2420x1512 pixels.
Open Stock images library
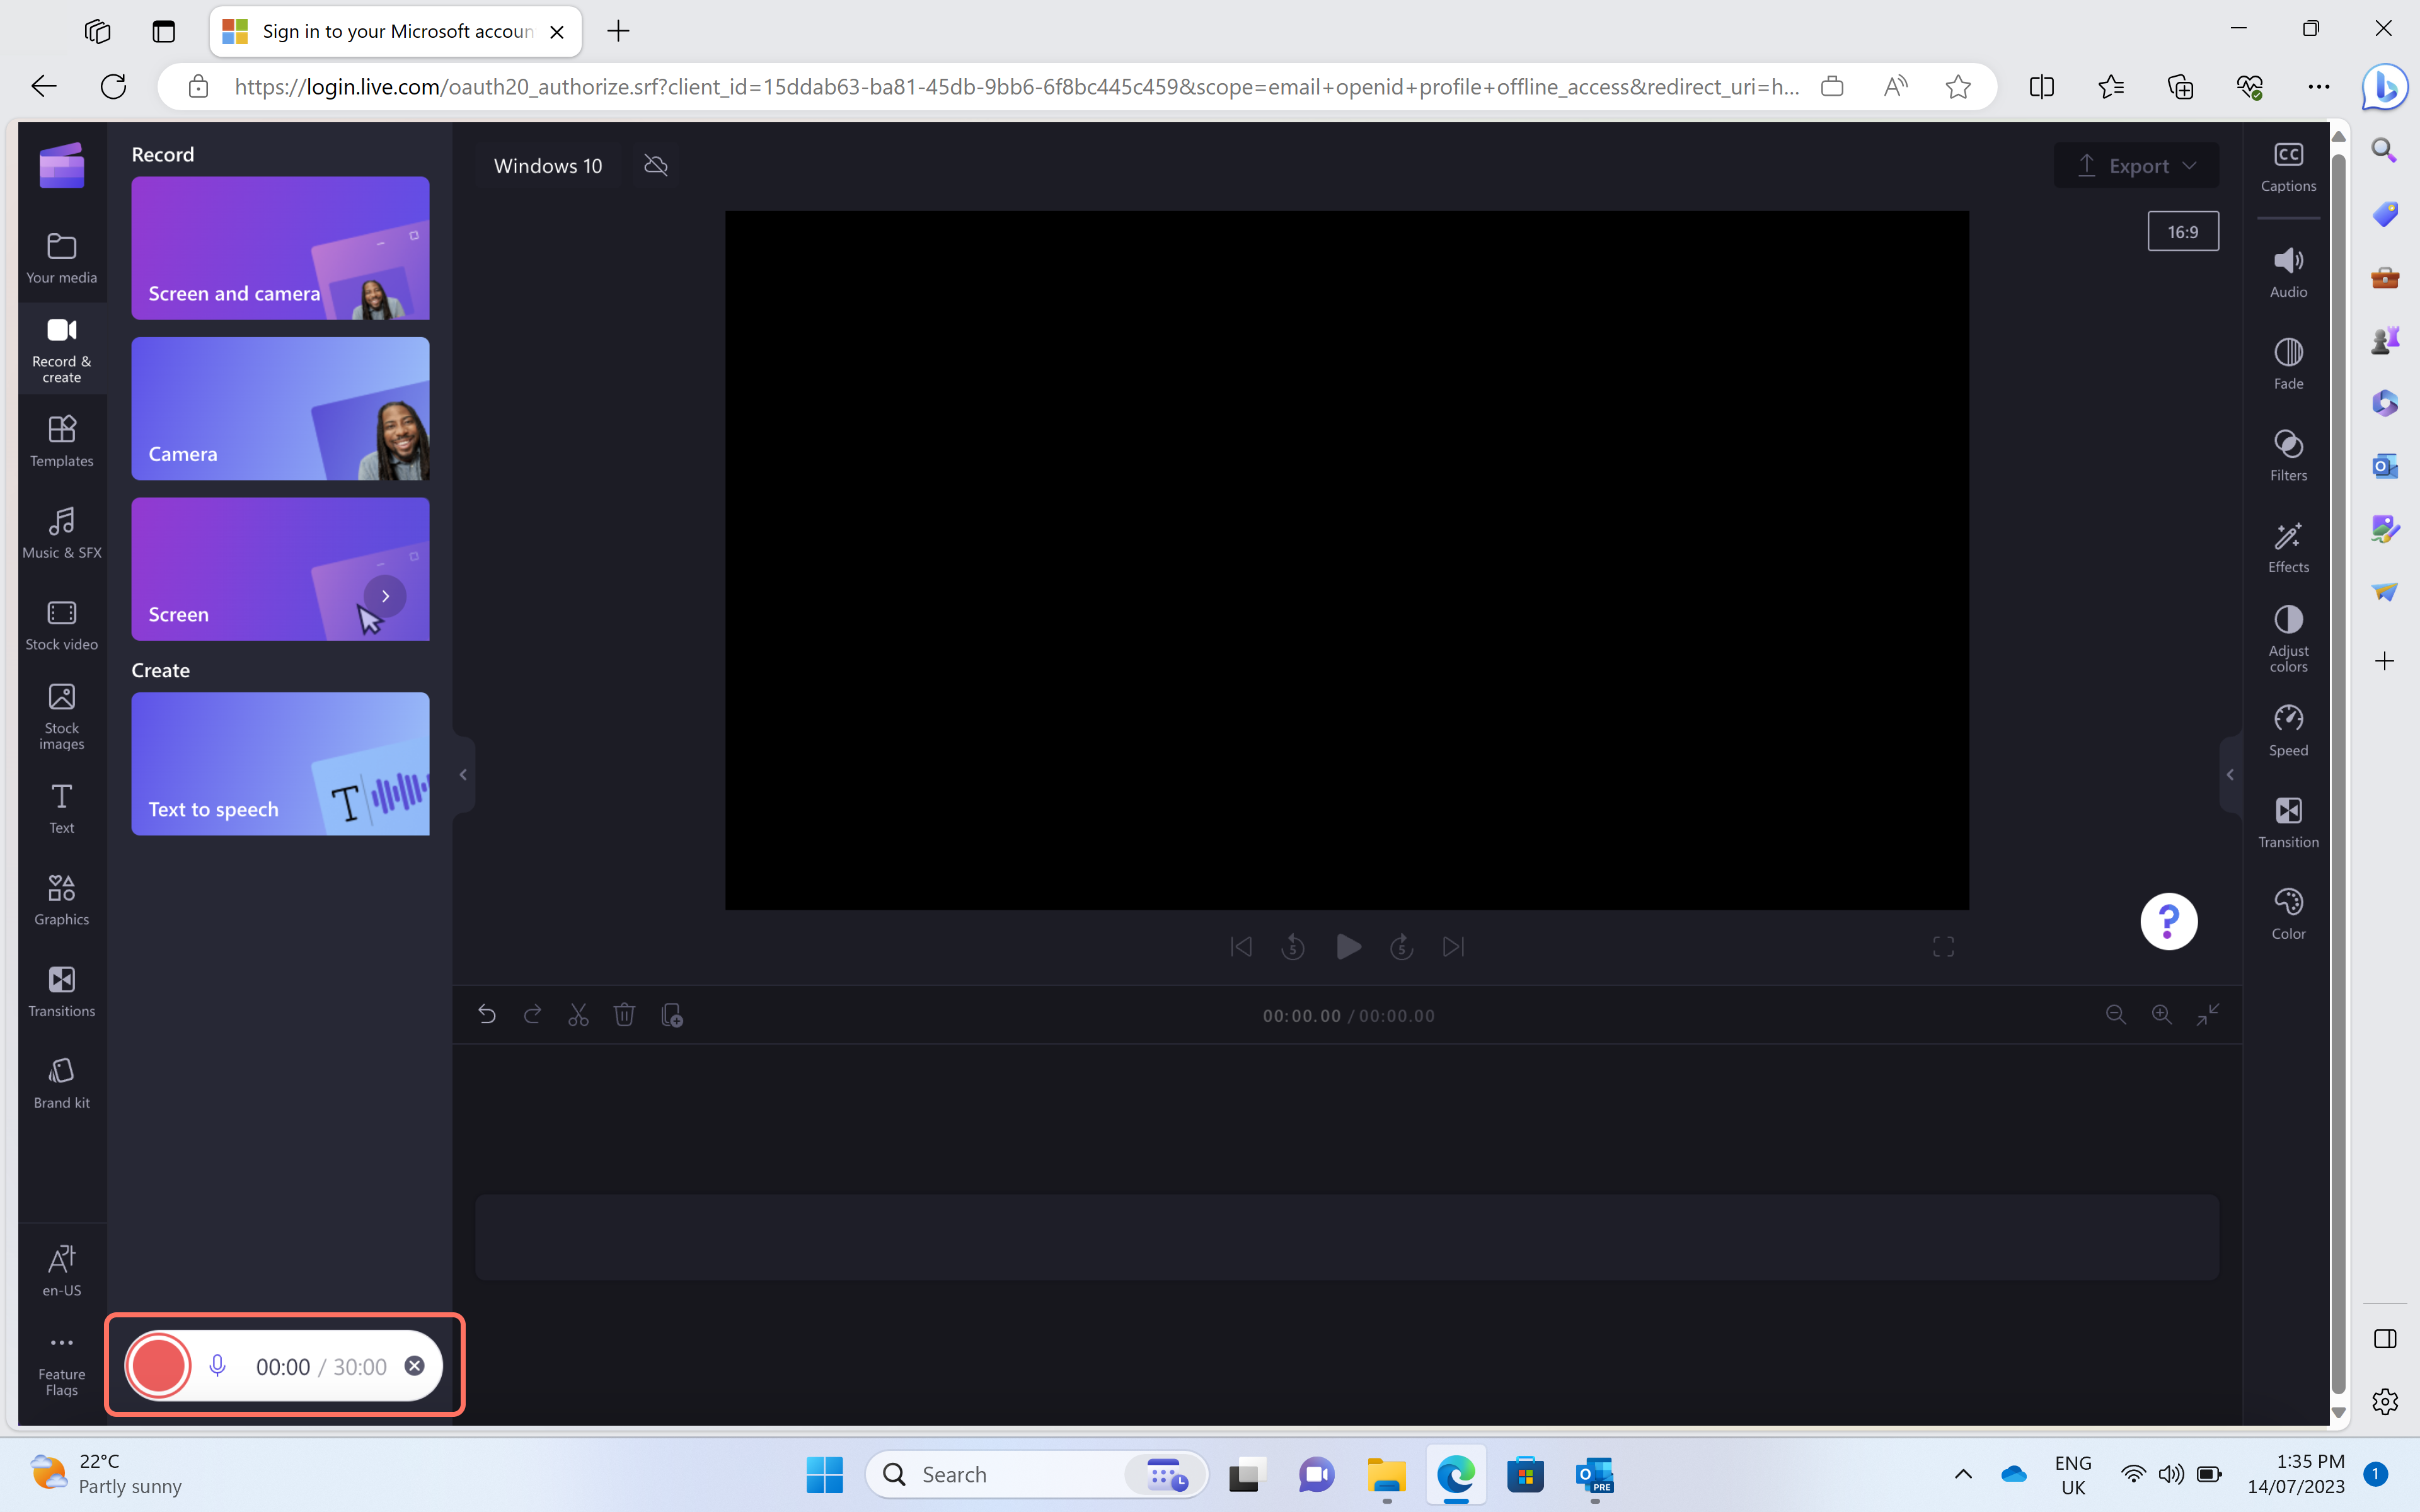[x=62, y=716]
